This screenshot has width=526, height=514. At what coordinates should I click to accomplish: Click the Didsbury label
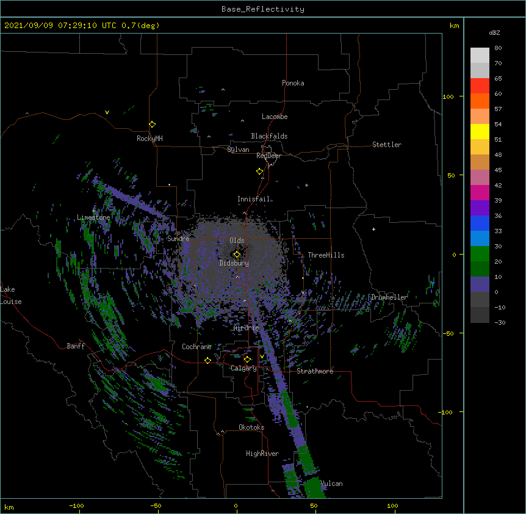pyautogui.click(x=234, y=263)
